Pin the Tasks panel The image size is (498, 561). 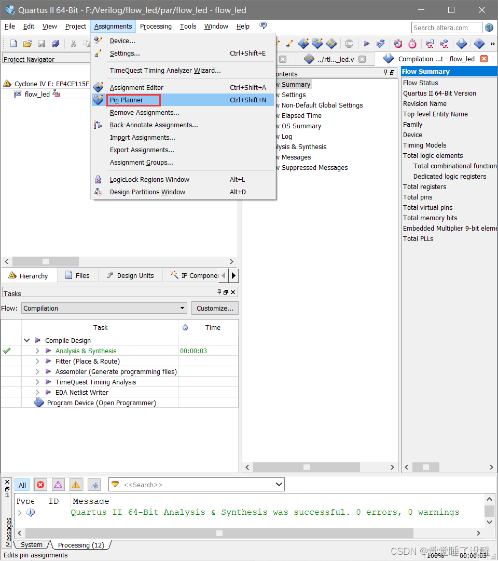click(x=219, y=292)
